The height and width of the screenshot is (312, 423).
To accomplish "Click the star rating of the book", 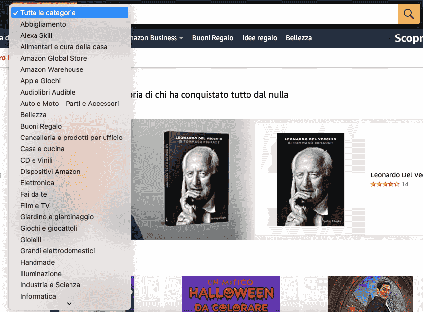I will pyautogui.click(x=385, y=184).
